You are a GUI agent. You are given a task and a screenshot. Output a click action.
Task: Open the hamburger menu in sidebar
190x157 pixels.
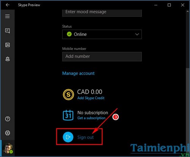point(7,16)
